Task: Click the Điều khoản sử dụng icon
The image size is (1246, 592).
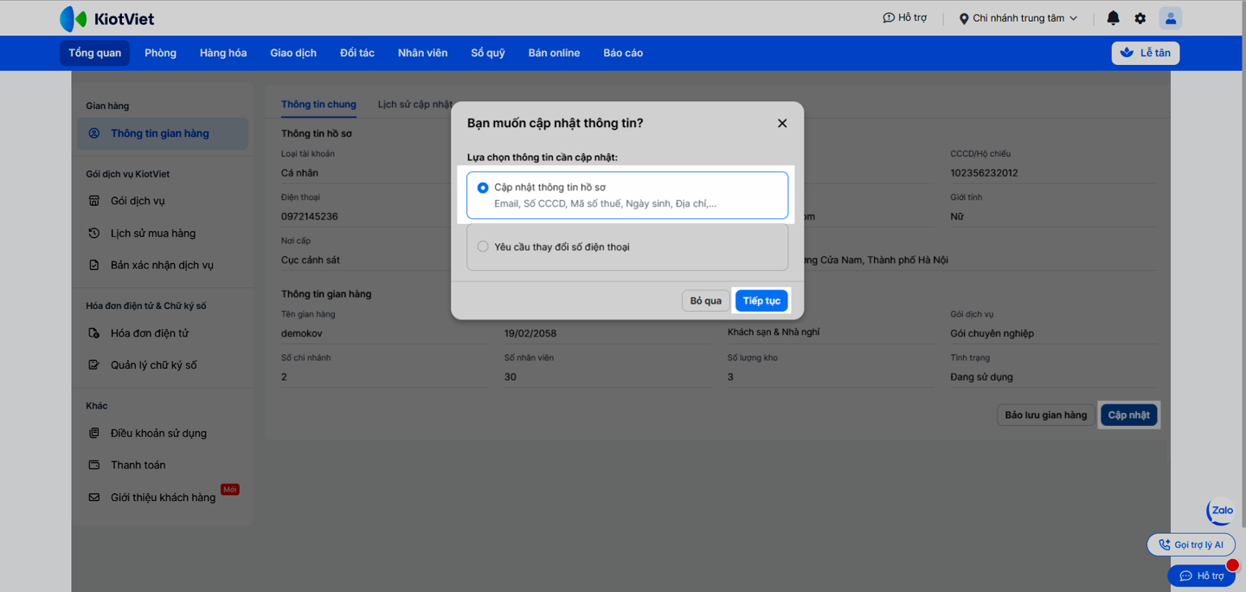Action: pyautogui.click(x=94, y=433)
